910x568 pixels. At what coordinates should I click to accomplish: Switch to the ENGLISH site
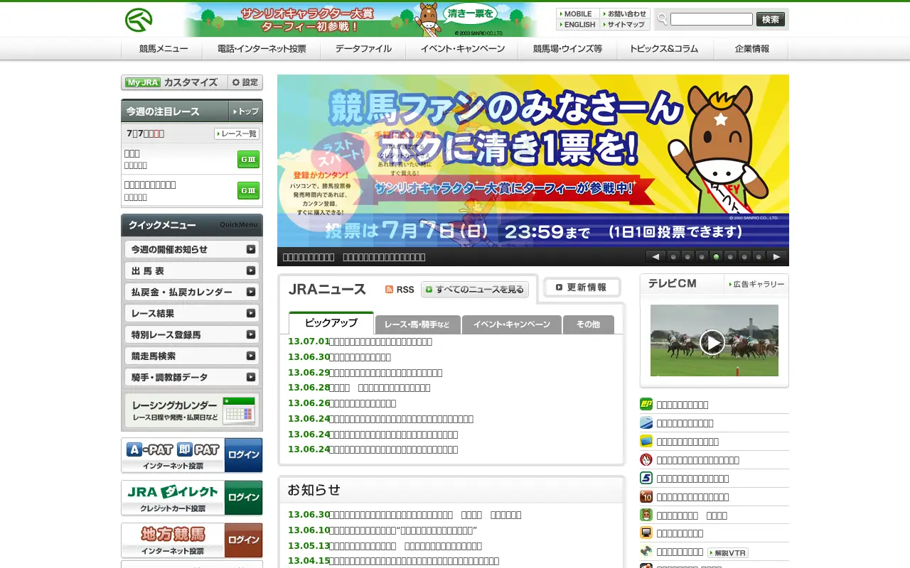(x=578, y=24)
